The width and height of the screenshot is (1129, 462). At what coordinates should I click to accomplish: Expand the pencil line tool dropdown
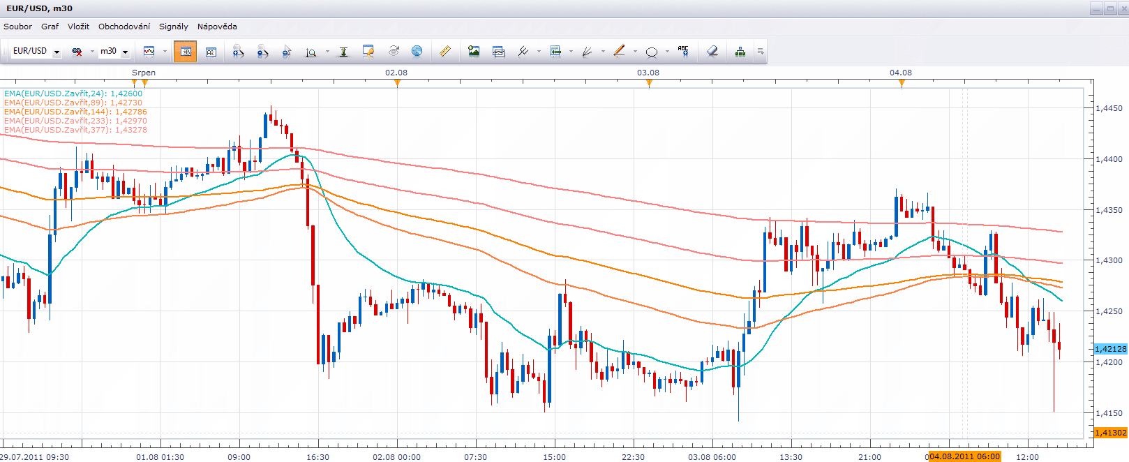635,52
